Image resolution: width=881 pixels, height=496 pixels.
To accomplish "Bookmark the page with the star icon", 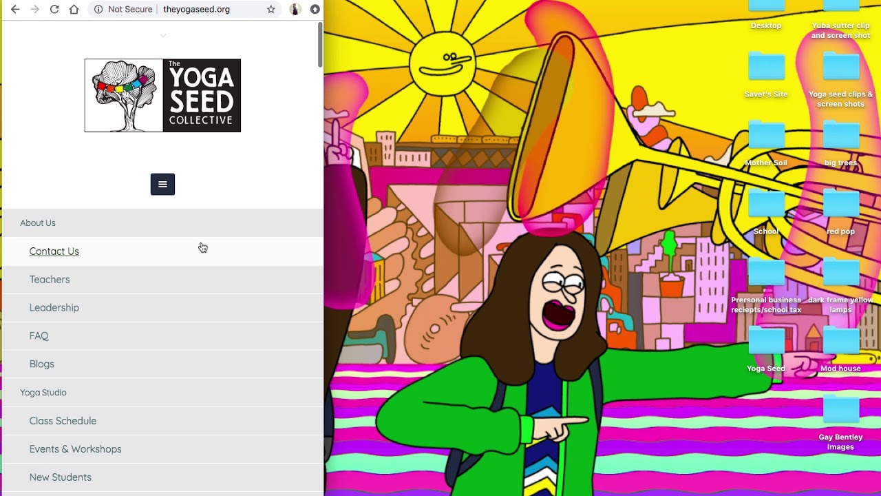I will click(271, 10).
